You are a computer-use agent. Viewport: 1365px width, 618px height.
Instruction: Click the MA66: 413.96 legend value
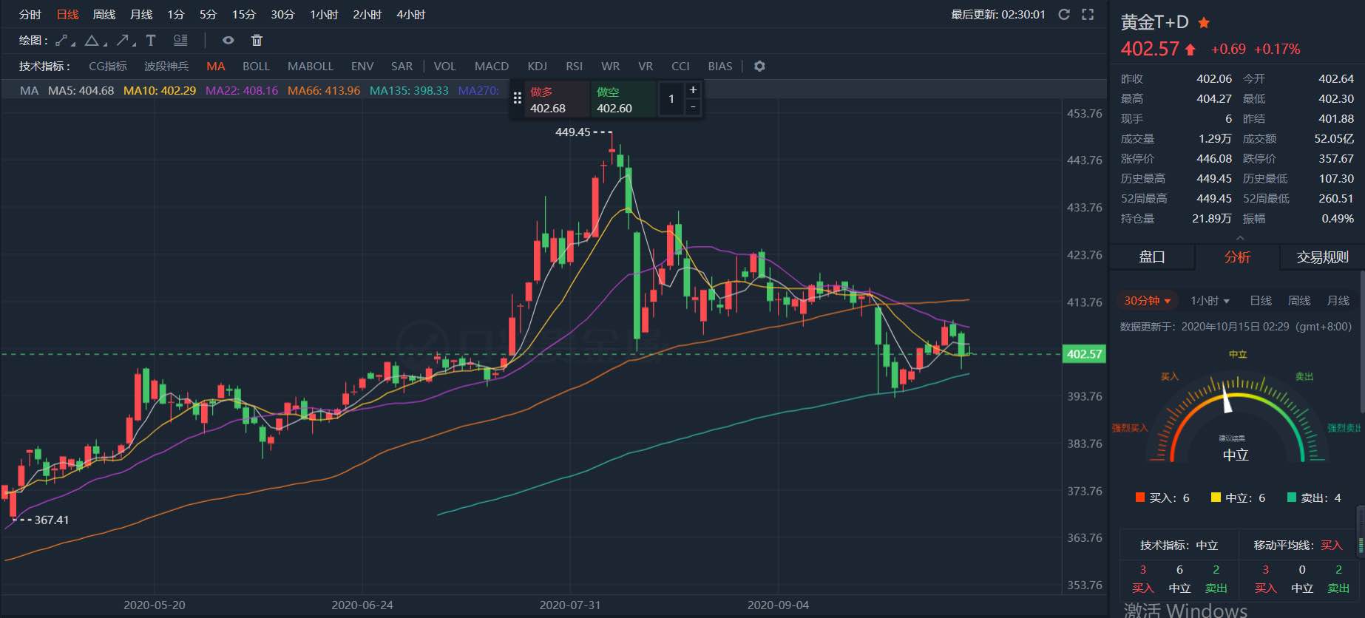point(324,91)
